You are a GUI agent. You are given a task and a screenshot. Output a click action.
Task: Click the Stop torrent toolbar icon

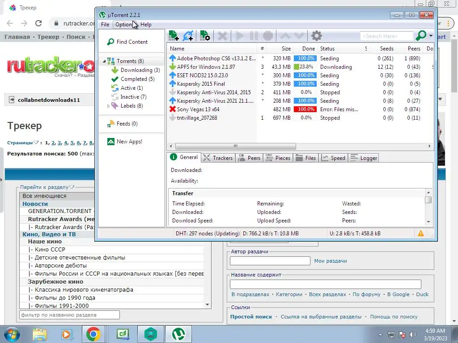coord(268,36)
